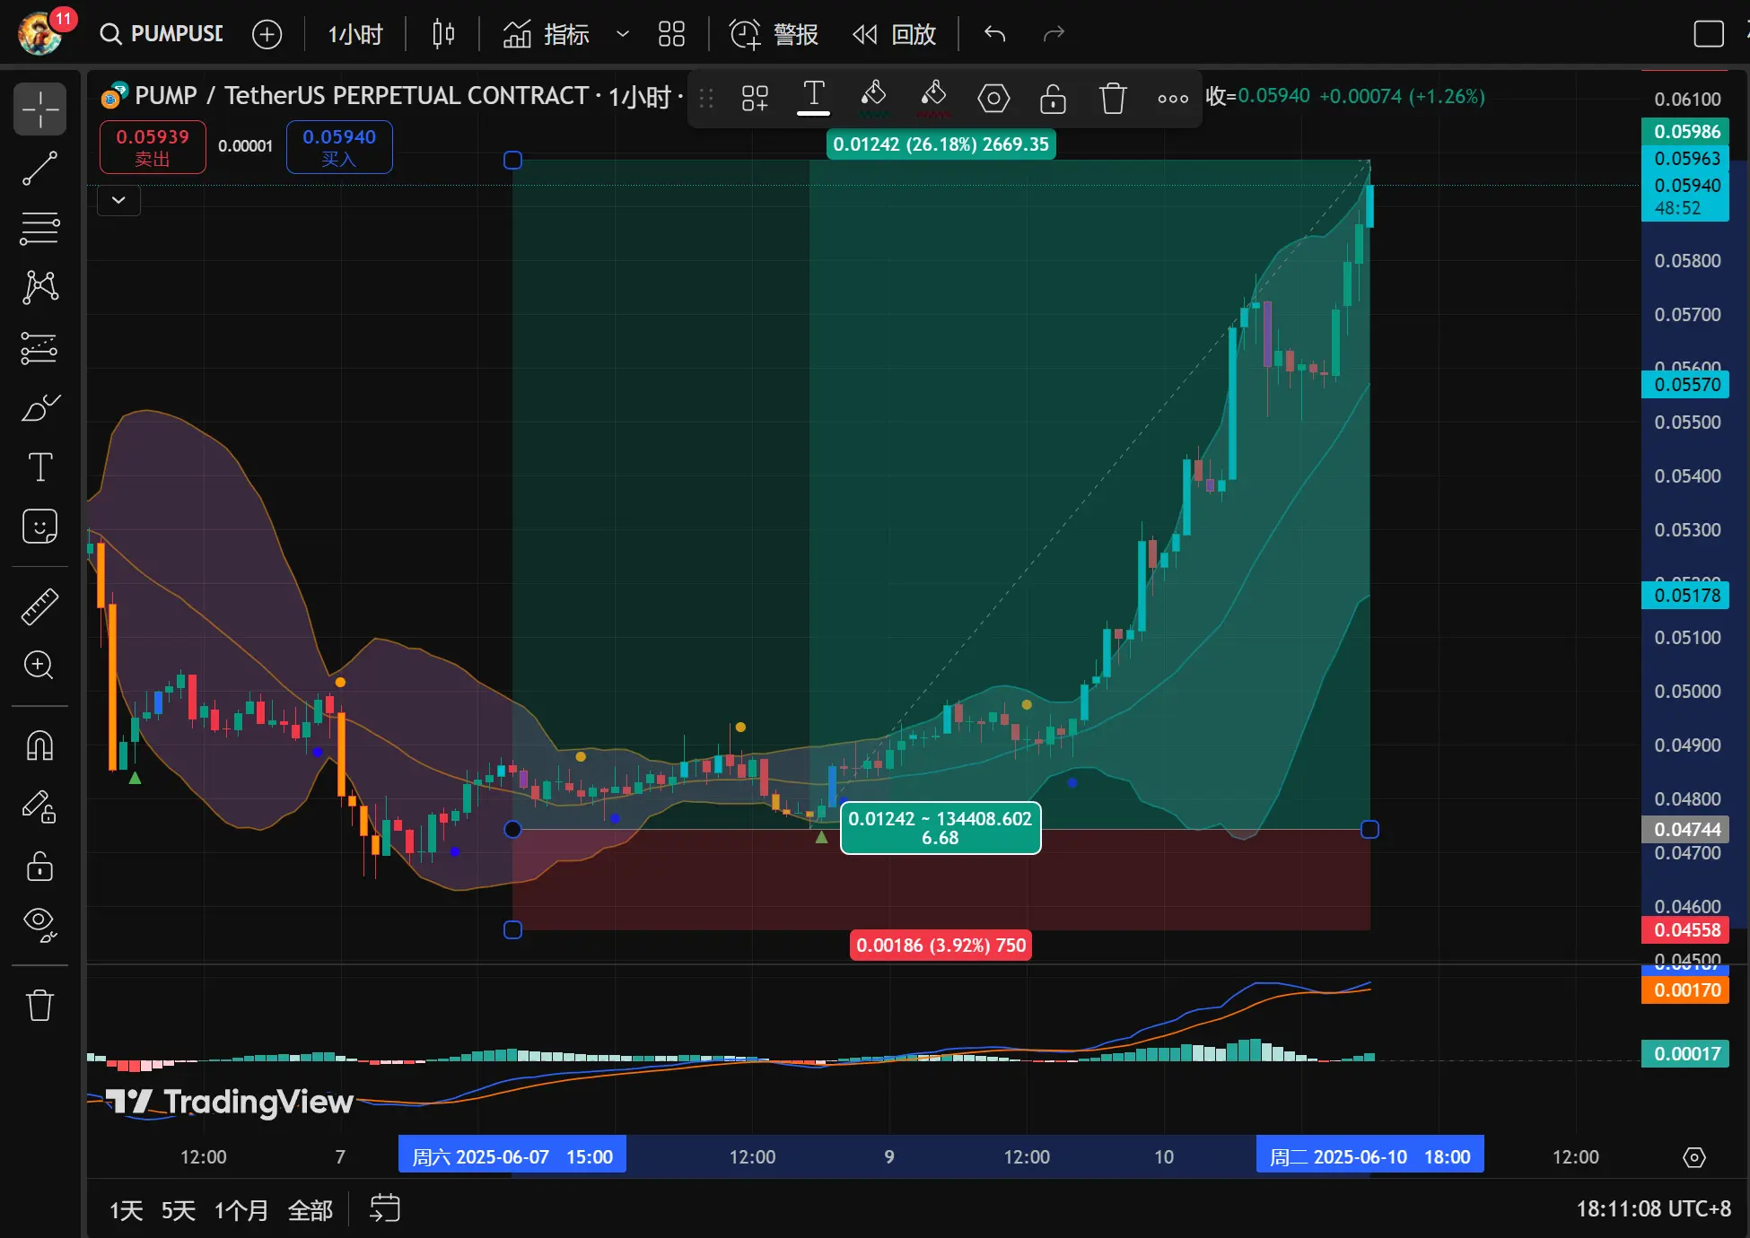Screen dimensions: 1750x1238
Task: Select 1个月 date range
Action: click(241, 1210)
